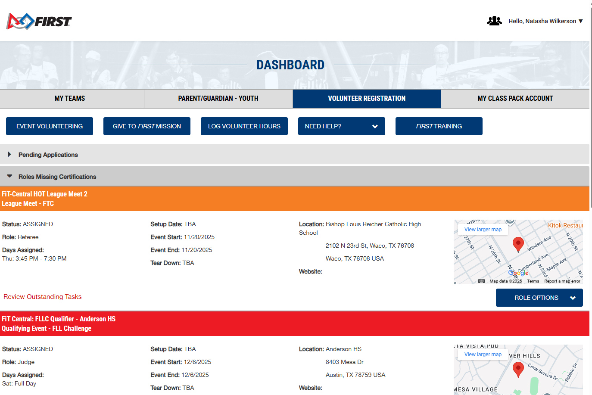
Task: Click the Google logo on the Waco map
Action: click(x=518, y=273)
